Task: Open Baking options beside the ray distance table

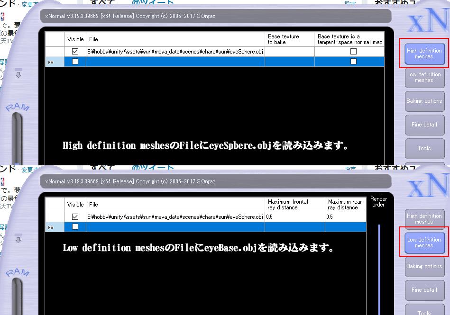Action: pyautogui.click(x=424, y=266)
